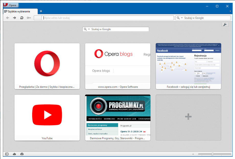Toggle Opera Turbo speedometer icon

point(22,154)
